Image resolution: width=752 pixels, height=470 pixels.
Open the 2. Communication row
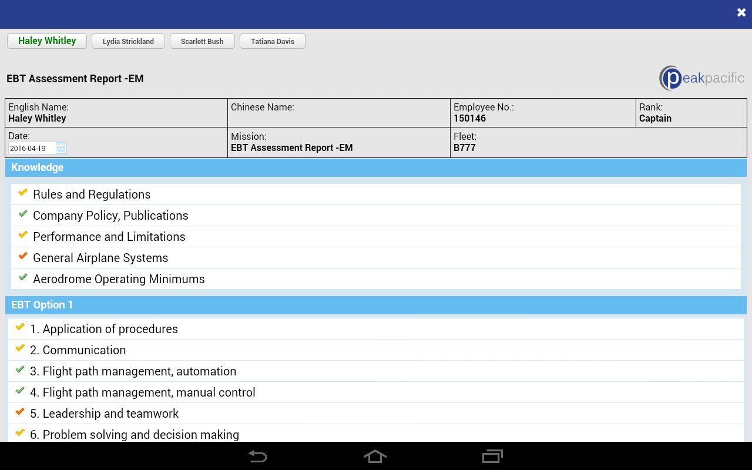[376, 350]
